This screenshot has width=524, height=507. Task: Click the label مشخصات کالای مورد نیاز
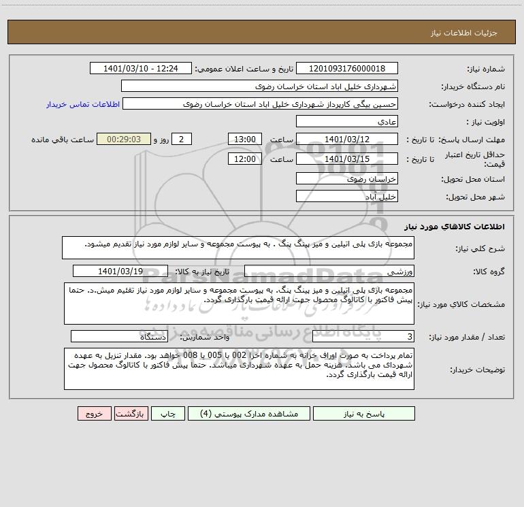(462, 304)
